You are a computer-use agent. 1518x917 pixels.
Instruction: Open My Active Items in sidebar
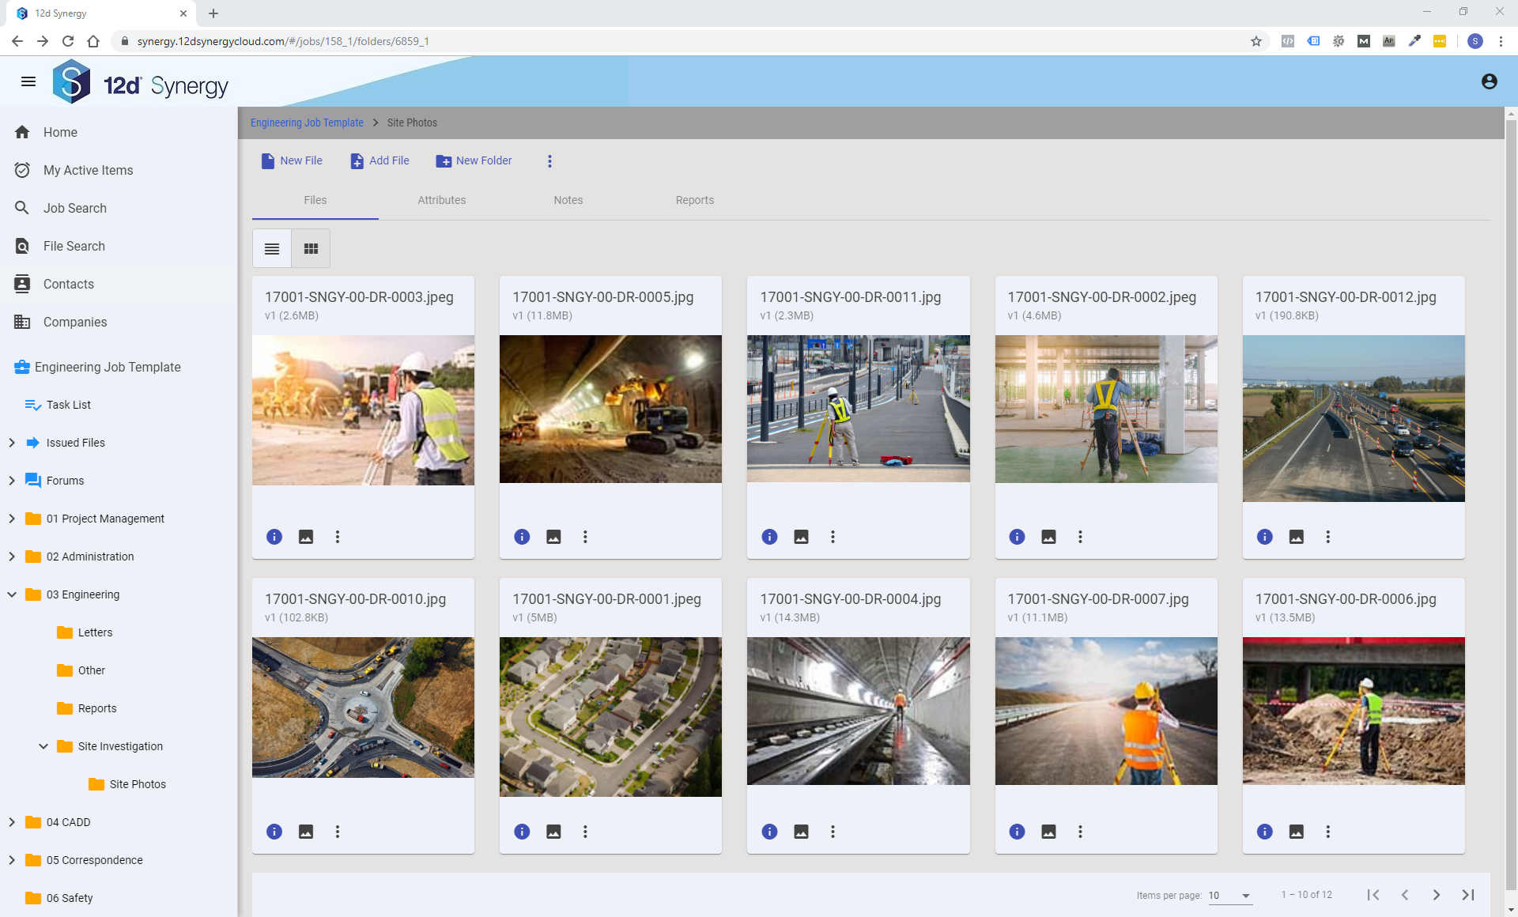point(88,170)
